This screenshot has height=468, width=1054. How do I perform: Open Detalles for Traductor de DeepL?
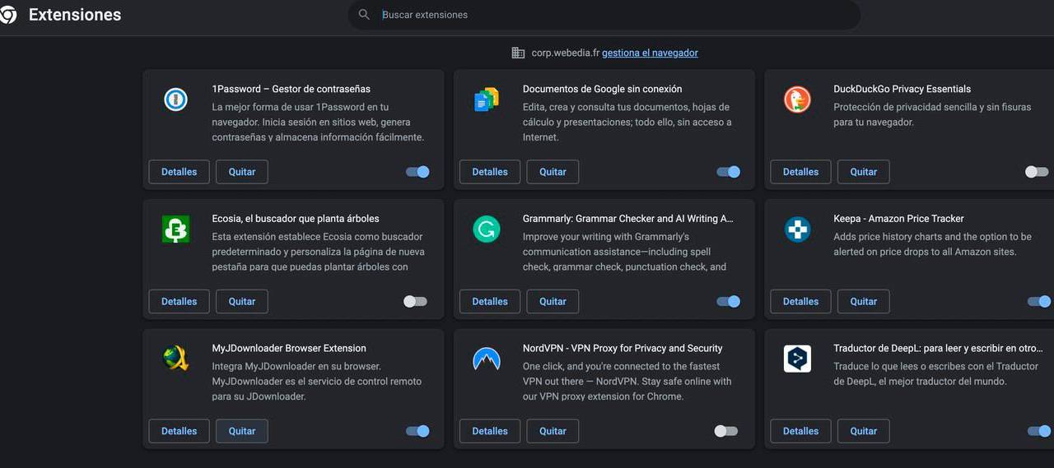tap(800, 431)
